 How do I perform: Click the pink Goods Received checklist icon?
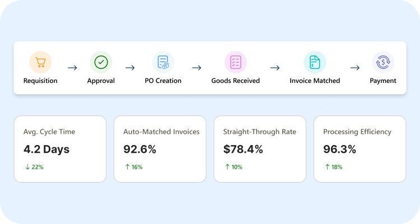coord(235,62)
